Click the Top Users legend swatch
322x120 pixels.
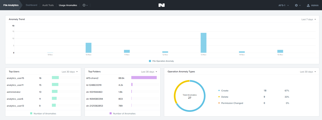click(31, 113)
